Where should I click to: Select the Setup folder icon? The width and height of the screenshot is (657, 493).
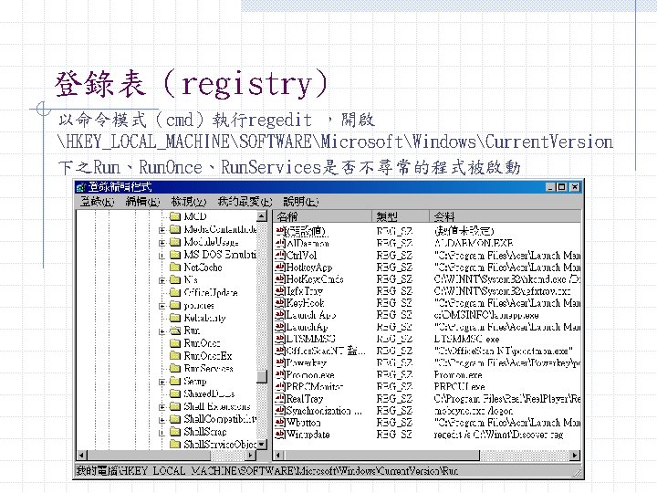coord(175,381)
